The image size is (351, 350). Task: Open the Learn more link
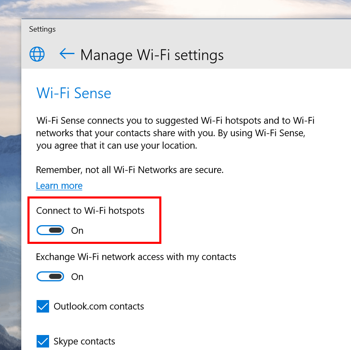[59, 186]
